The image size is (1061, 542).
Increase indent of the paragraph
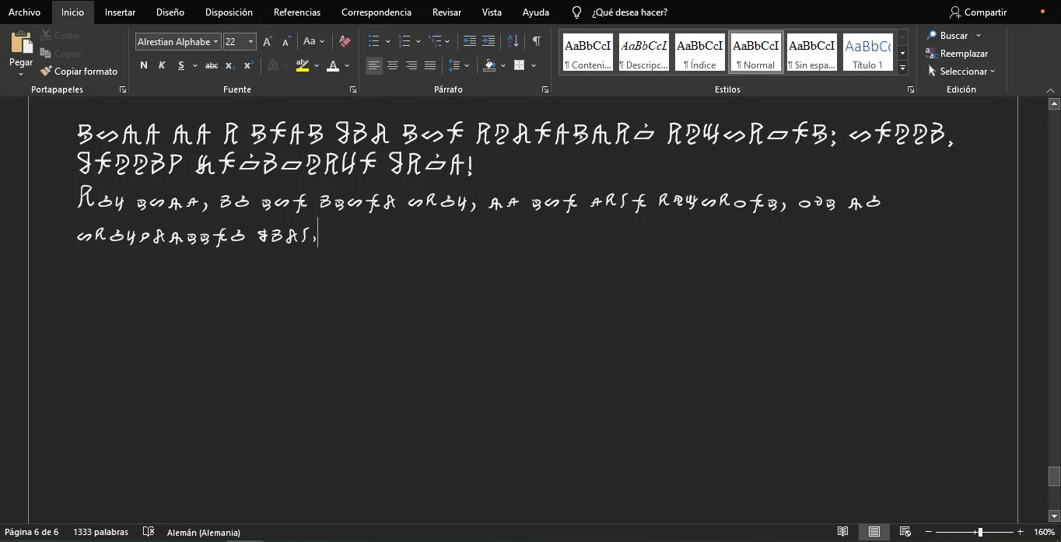click(x=488, y=42)
